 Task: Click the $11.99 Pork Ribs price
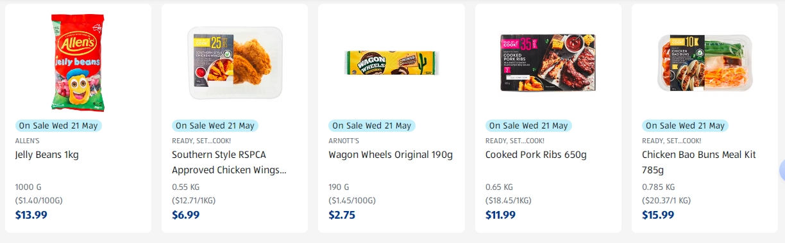tap(500, 215)
